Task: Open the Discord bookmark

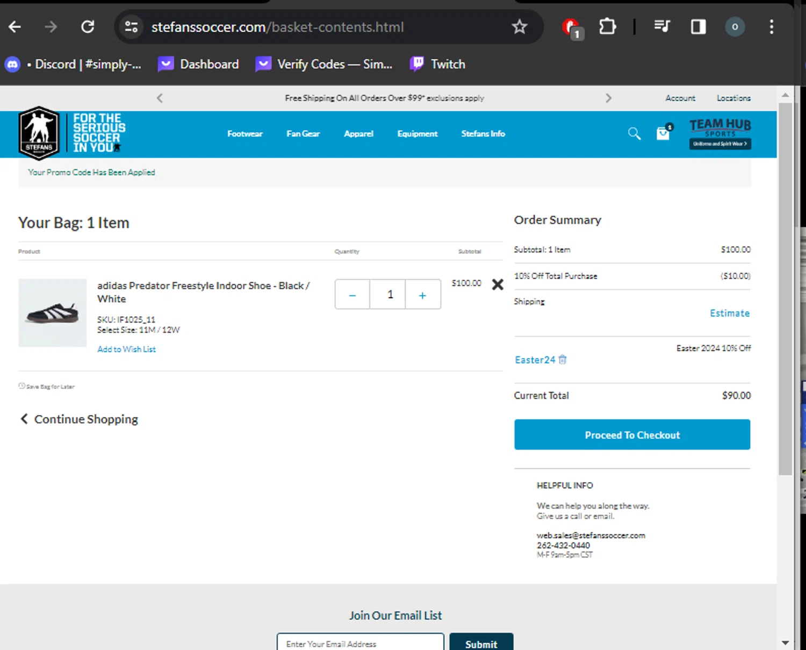Action: (x=74, y=64)
